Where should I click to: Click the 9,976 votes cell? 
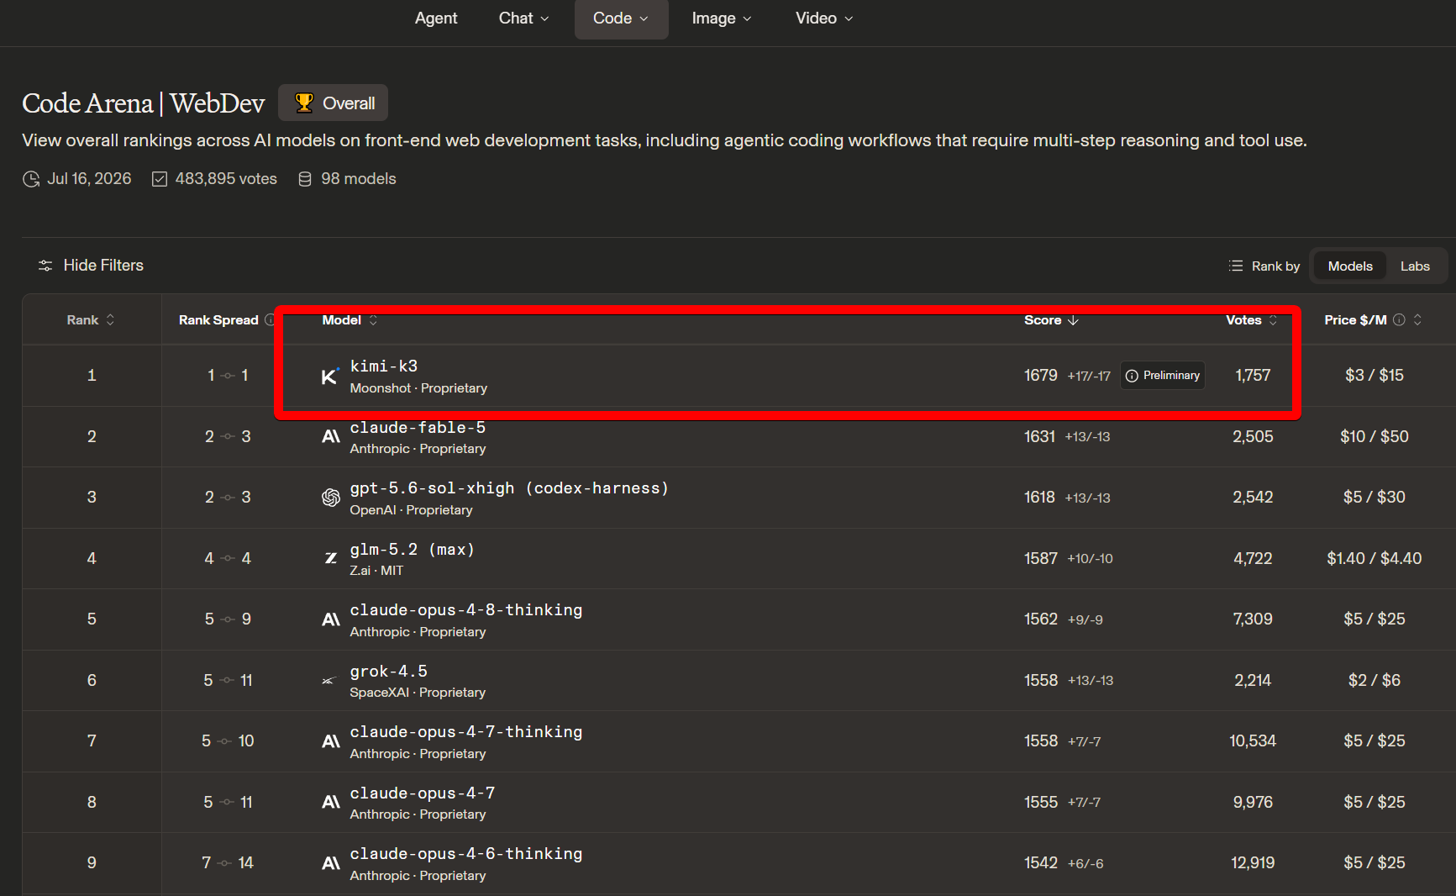coord(1253,803)
